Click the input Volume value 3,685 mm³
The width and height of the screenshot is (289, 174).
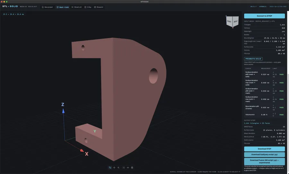(x=280, y=50)
